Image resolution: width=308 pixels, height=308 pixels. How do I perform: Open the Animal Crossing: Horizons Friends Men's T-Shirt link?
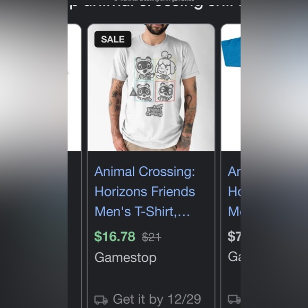tap(145, 192)
